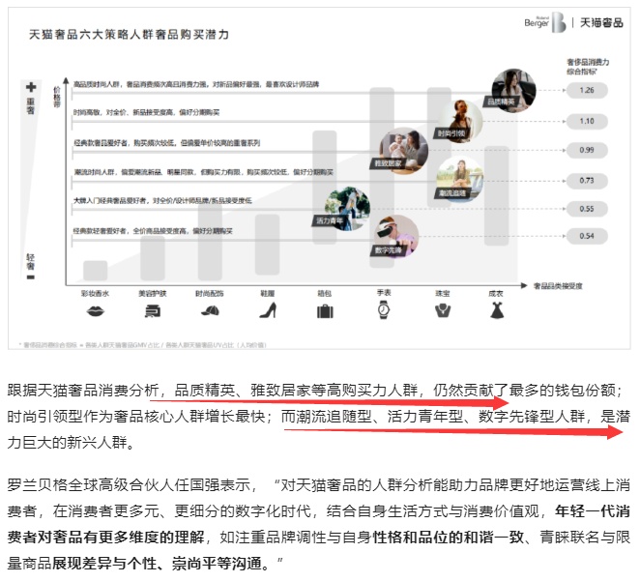The width and height of the screenshot is (640, 582).
Task: Click the 美容护肤 category label
Action: point(153,294)
